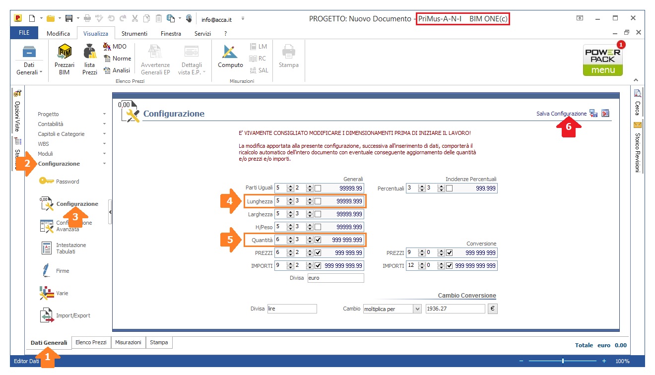Image resolution: width=655 pixels, height=375 pixels.
Task: Expand the Dati Generali ribbon dropdown
Action: 41,72
